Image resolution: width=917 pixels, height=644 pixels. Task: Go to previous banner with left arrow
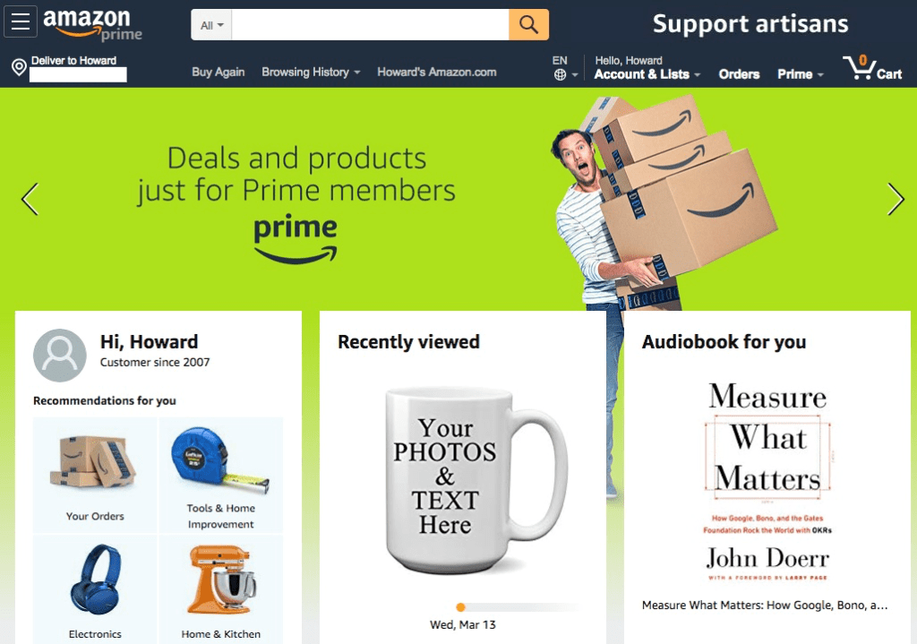(x=30, y=200)
